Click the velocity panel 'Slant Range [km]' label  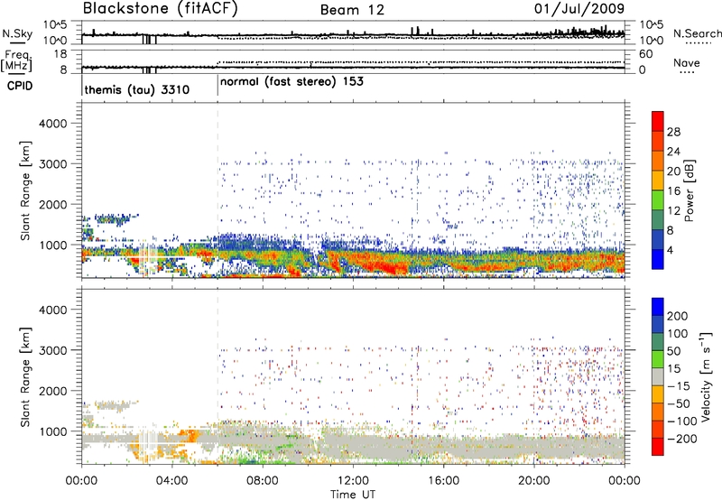pyautogui.click(x=25, y=376)
